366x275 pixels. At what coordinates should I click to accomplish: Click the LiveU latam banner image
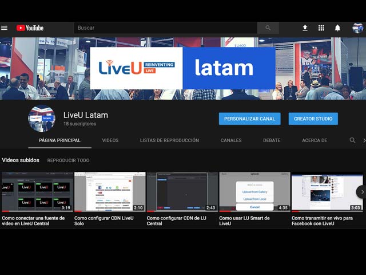coord(183,68)
